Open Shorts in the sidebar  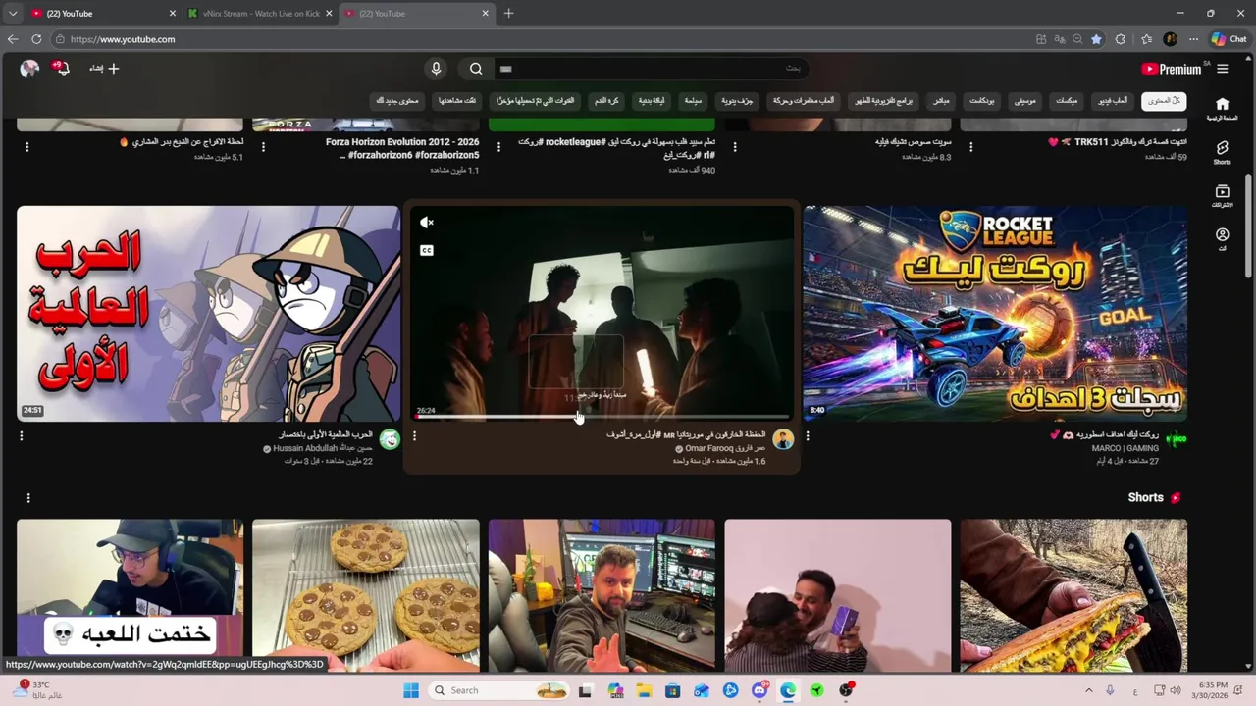(1222, 152)
